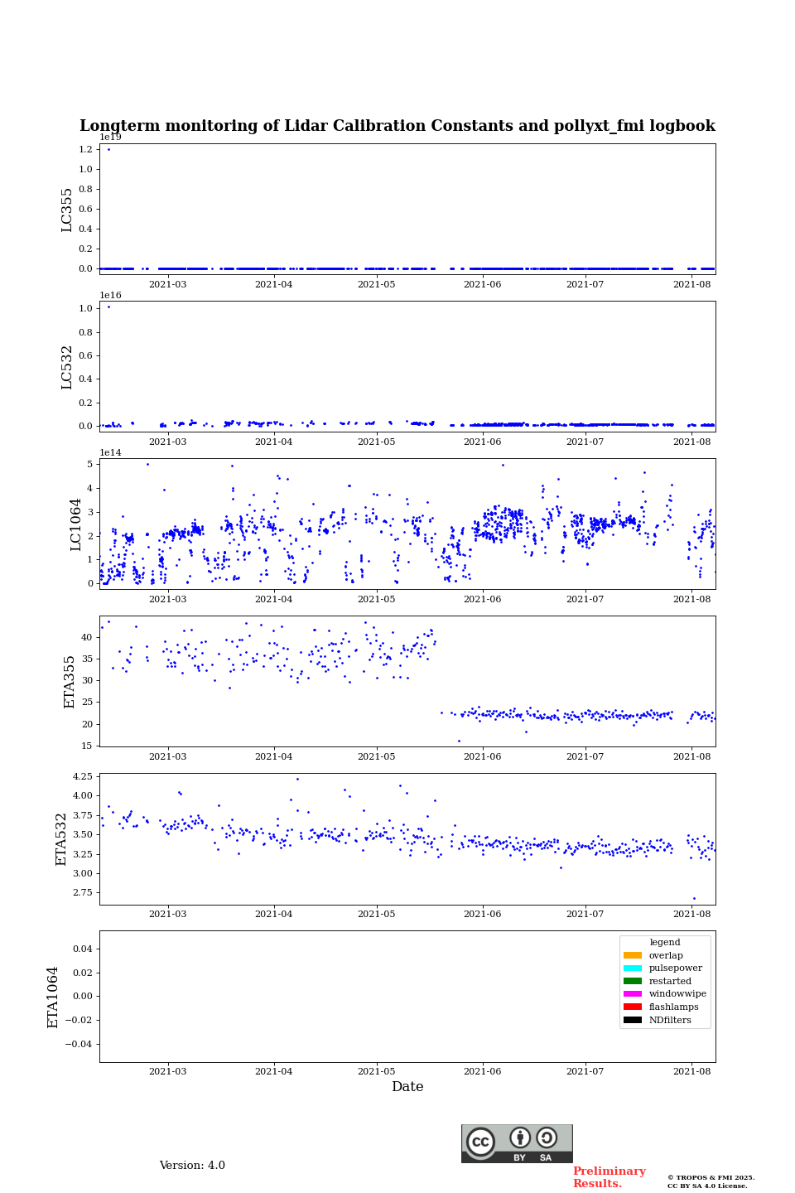Click the ETA355 y-axis label
The width and height of the screenshot is (795, 1193).
point(70,681)
